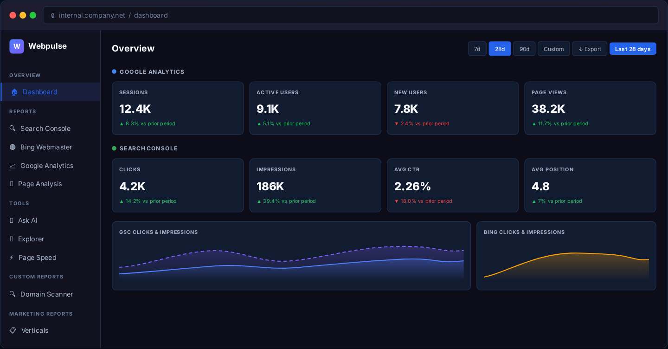
Task: Click the Verticals tag icon
Action: click(13, 330)
